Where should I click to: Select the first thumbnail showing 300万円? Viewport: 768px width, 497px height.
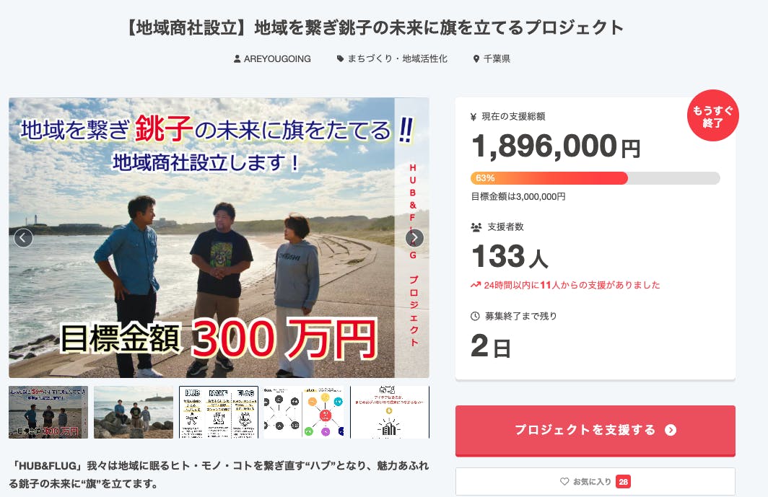(x=48, y=412)
